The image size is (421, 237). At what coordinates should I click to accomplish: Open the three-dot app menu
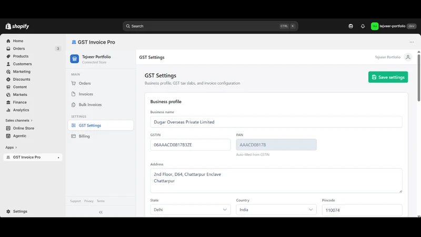coord(412,42)
